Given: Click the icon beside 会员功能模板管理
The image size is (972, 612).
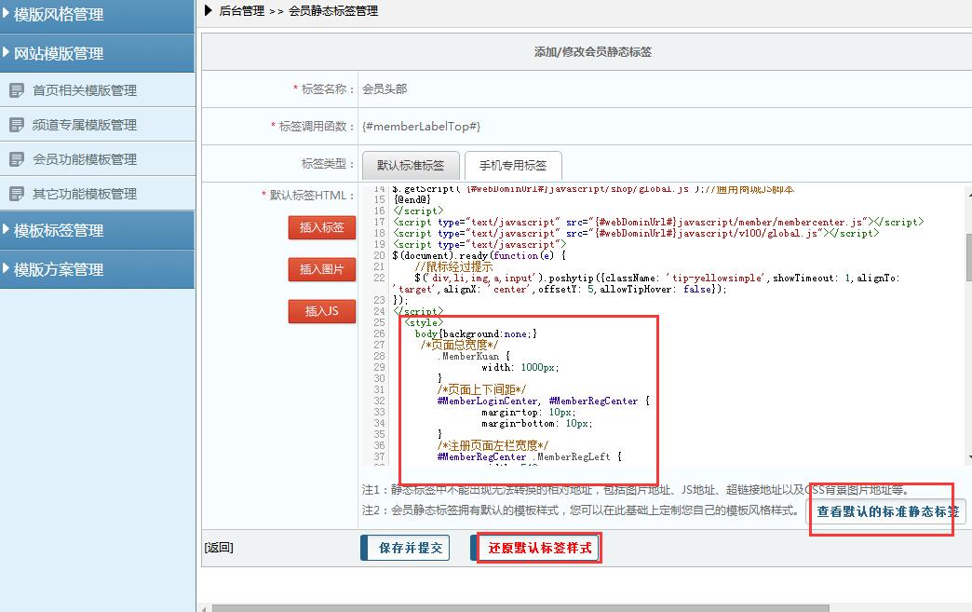Looking at the screenshot, I should coord(16,159).
